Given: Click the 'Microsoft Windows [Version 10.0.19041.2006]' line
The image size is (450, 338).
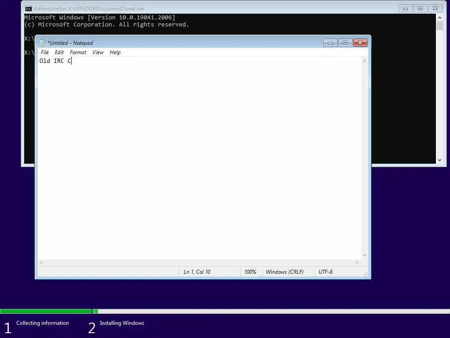Looking at the screenshot, I should 100,18.
